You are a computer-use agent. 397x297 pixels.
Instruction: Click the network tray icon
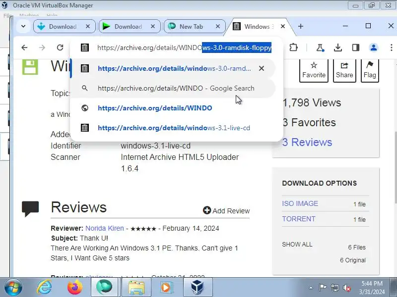[334, 288]
